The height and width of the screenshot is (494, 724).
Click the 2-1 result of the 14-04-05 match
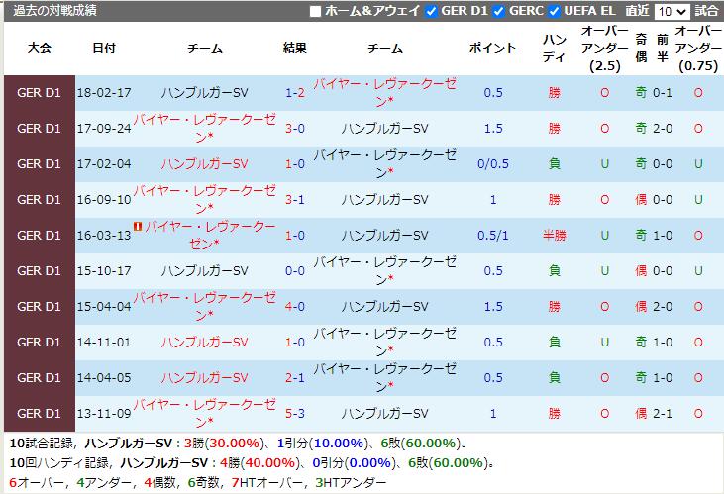click(294, 378)
